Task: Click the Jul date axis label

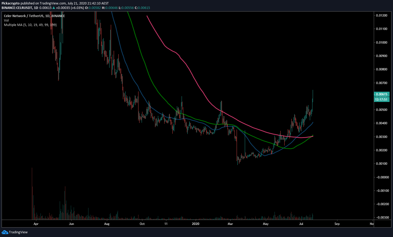Action: 301,224
